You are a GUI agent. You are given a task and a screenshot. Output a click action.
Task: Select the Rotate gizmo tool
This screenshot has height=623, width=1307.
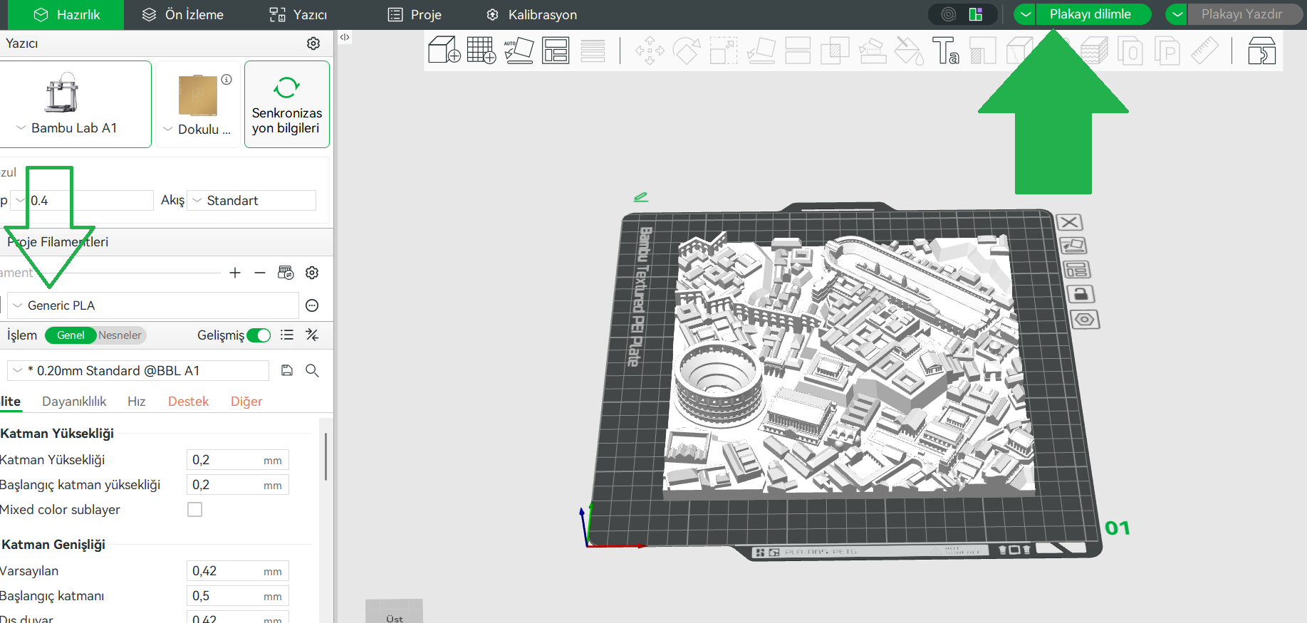point(687,51)
